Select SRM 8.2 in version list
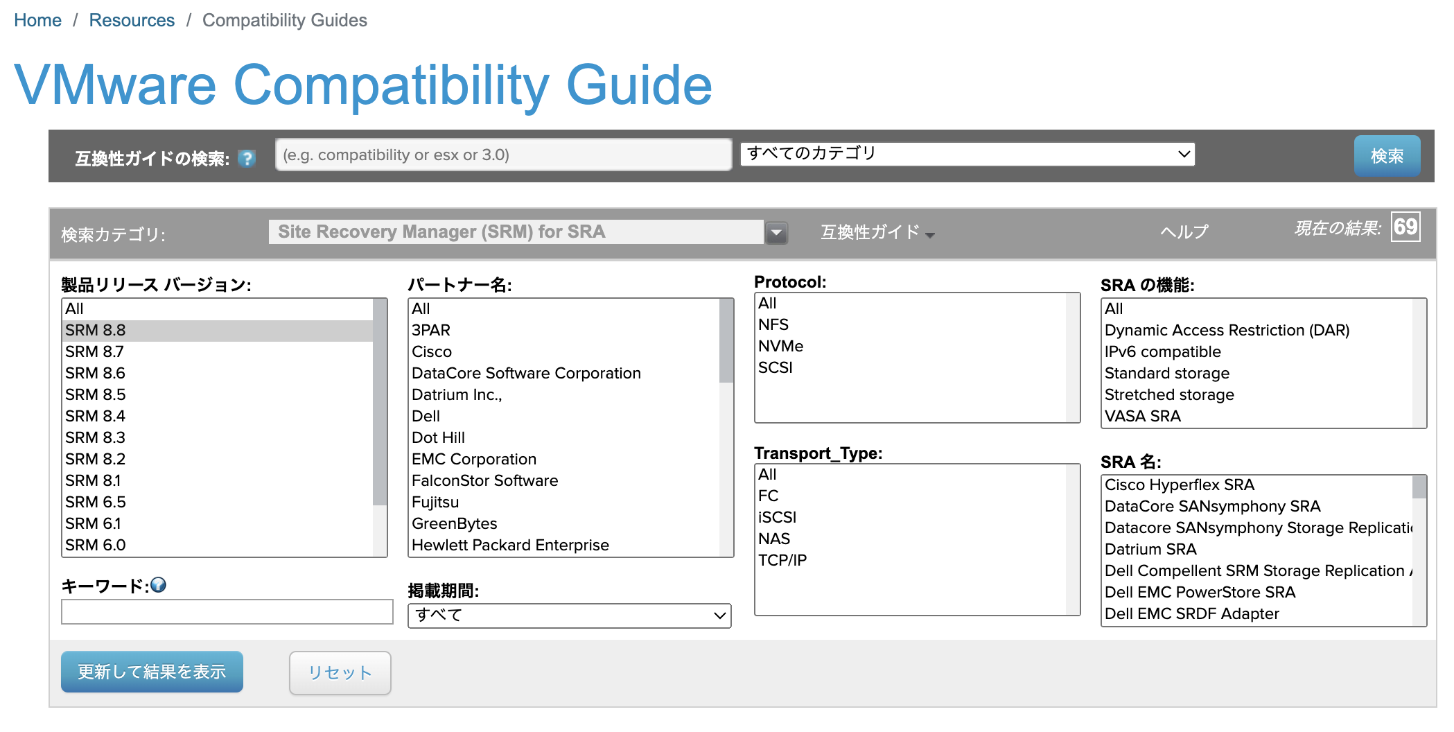The width and height of the screenshot is (1454, 732). (218, 459)
